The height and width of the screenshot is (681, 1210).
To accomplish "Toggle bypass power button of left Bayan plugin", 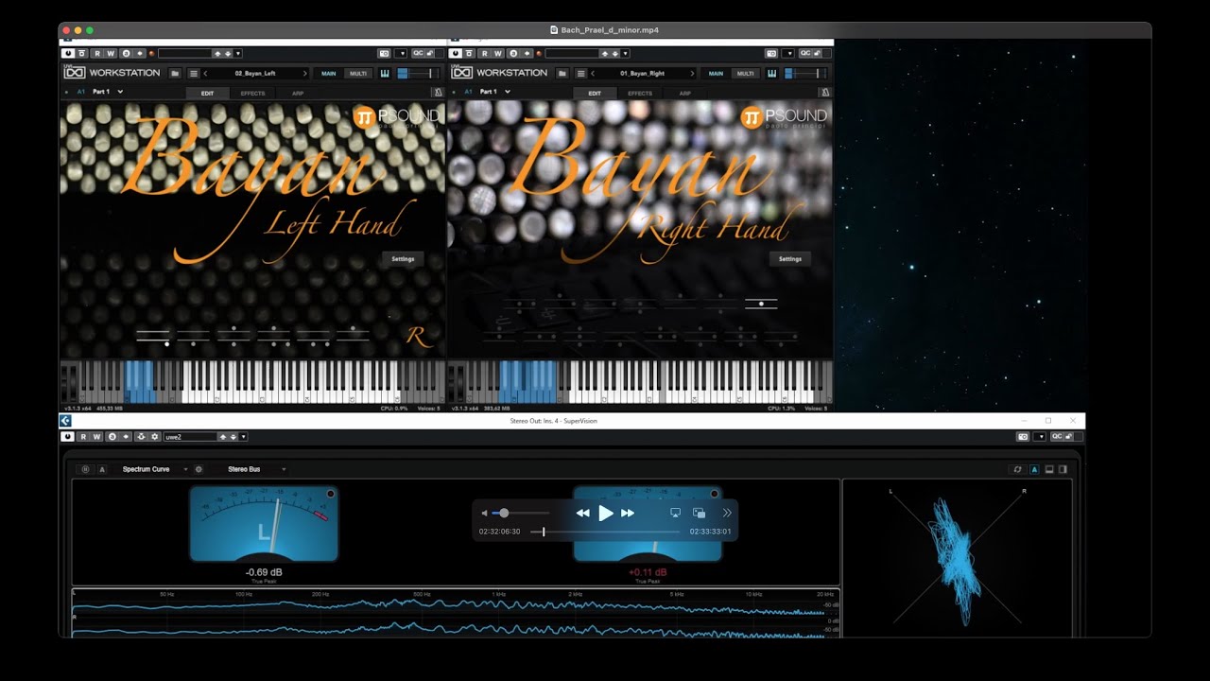I will 67,54.
